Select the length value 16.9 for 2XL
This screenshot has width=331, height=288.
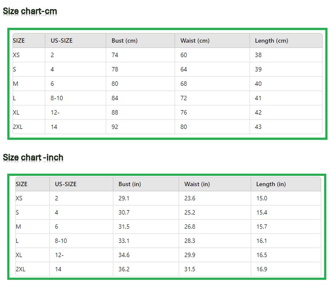pyautogui.click(x=261, y=269)
